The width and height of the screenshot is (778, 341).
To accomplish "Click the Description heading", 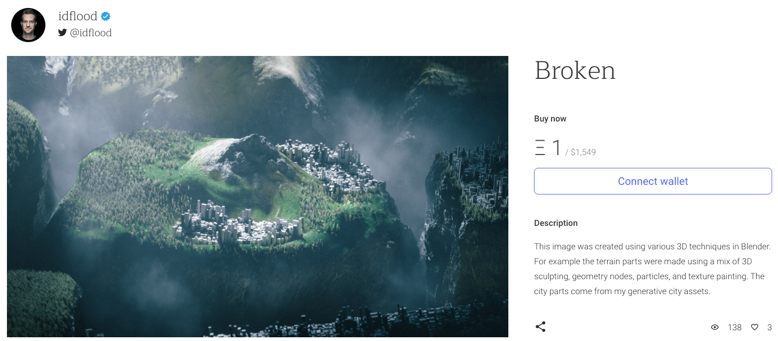I will tap(556, 223).
